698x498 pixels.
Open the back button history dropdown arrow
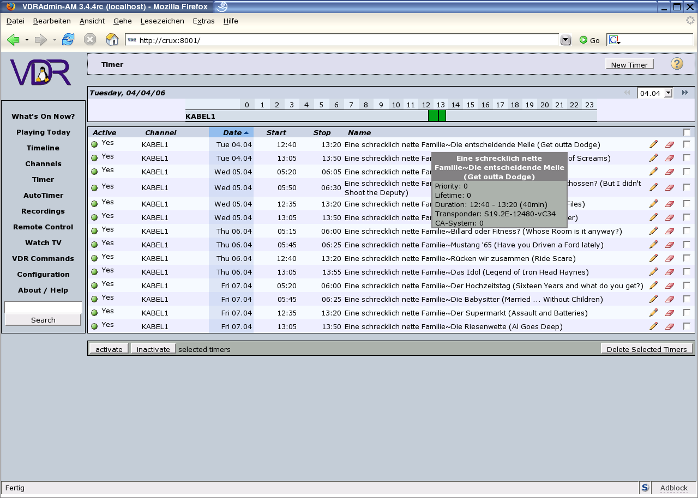(x=27, y=40)
